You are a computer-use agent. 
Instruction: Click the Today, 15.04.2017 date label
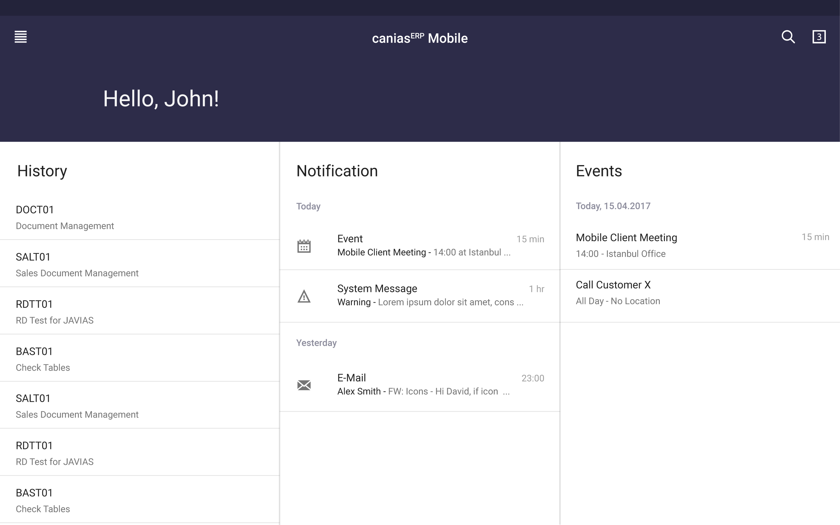click(613, 206)
